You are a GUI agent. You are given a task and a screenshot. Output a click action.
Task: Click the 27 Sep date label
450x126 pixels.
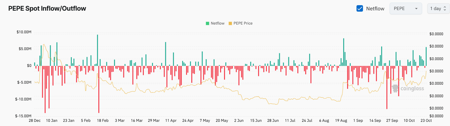point(392,121)
